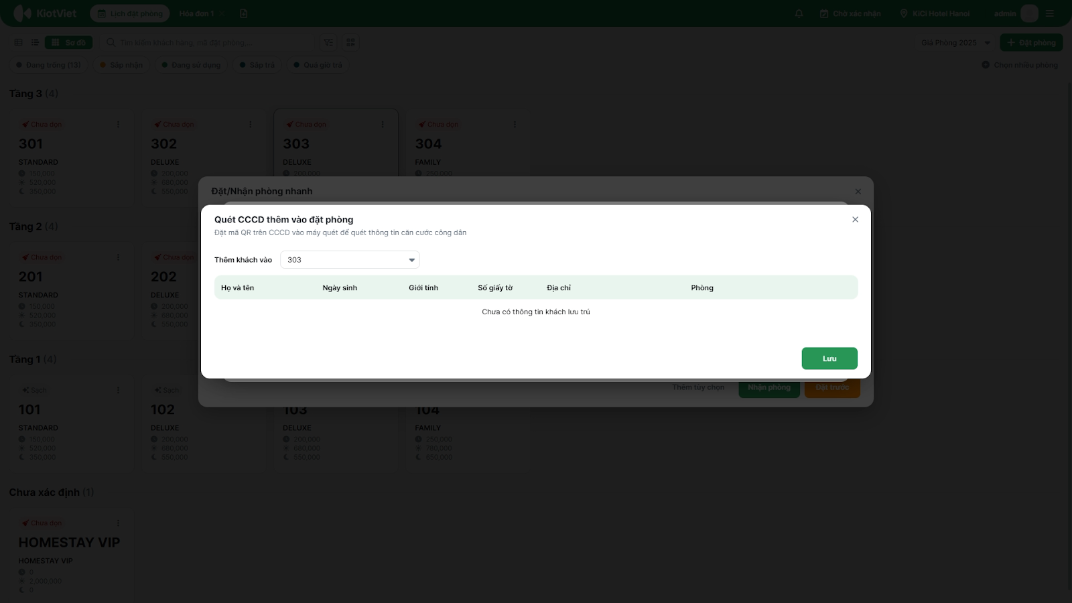Click the Nhận phòng button
Viewport: 1072px width, 603px height.
pos(769,387)
